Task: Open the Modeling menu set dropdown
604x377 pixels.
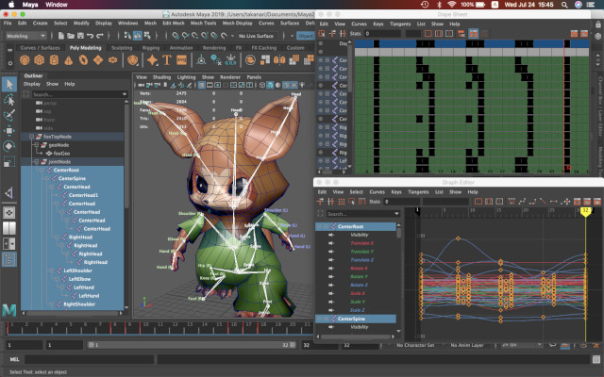Action: (x=25, y=36)
